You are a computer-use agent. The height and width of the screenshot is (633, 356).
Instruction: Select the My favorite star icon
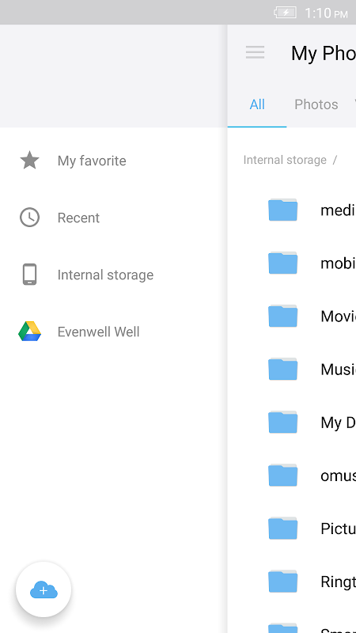(29, 161)
